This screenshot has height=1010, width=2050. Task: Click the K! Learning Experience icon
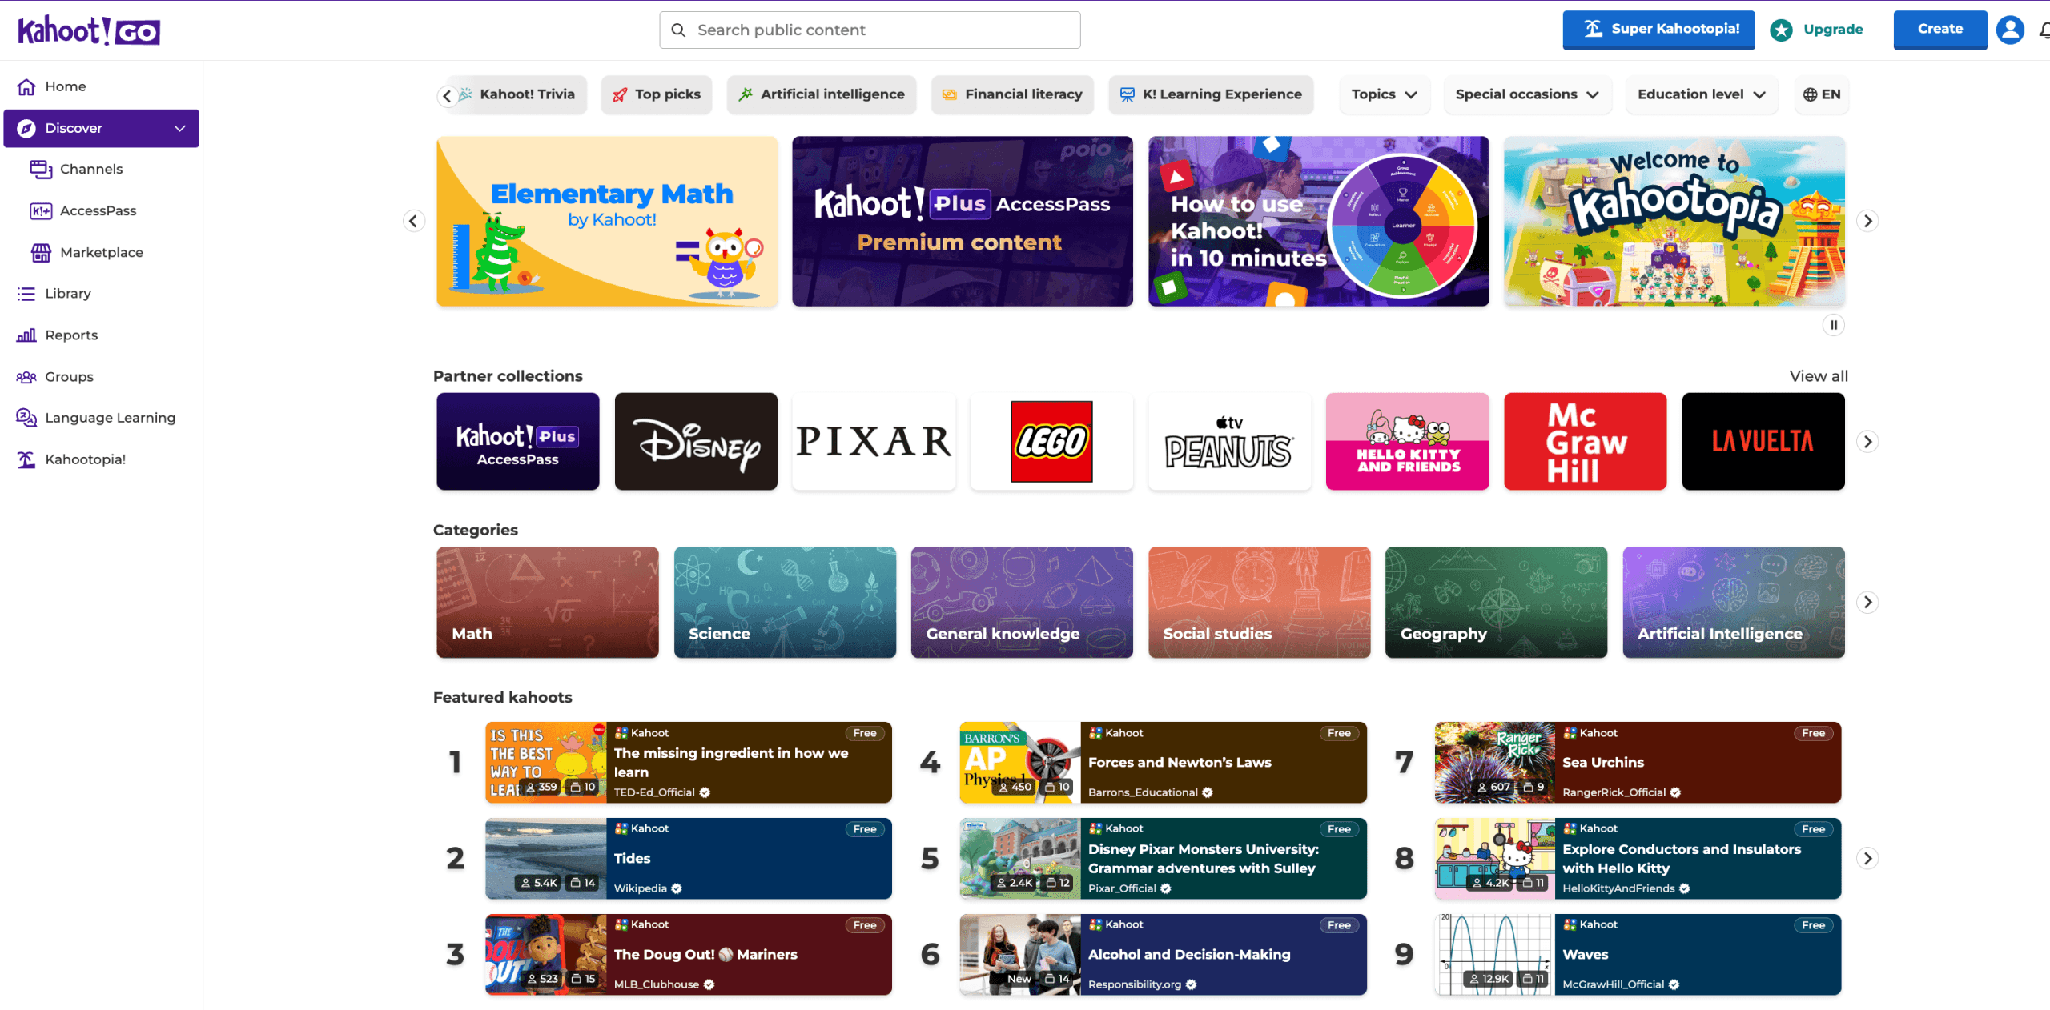click(x=1127, y=94)
